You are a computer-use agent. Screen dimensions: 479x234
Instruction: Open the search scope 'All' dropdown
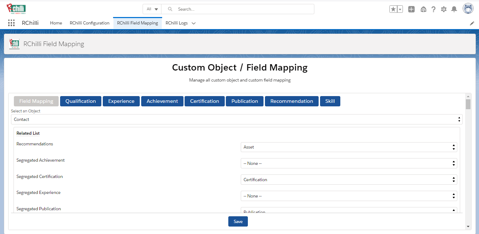[152, 9]
